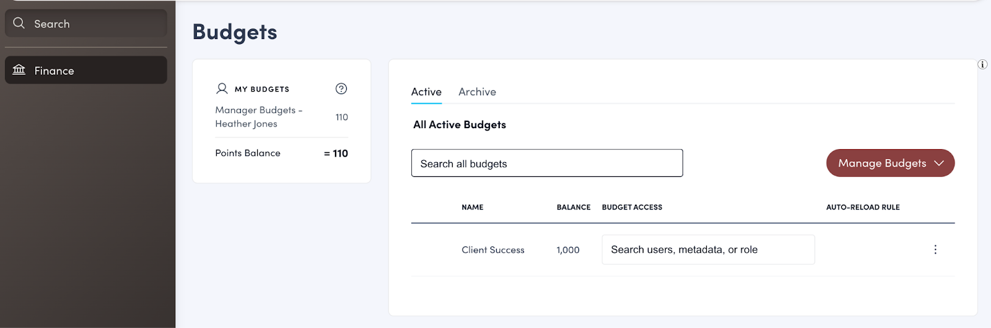The height and width of the screenshot is (328, 991).
Task: Click into the sidebar Search box text
Action: point(52,24)
